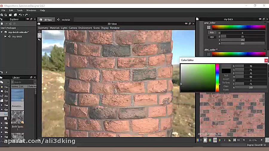Toggle the tiling icon in 2D view toolbar
This screenshot has width=269, height=151.
205,140
